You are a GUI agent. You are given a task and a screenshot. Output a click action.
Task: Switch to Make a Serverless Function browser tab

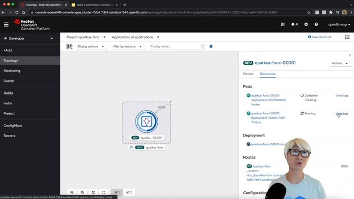coord(95,5)
